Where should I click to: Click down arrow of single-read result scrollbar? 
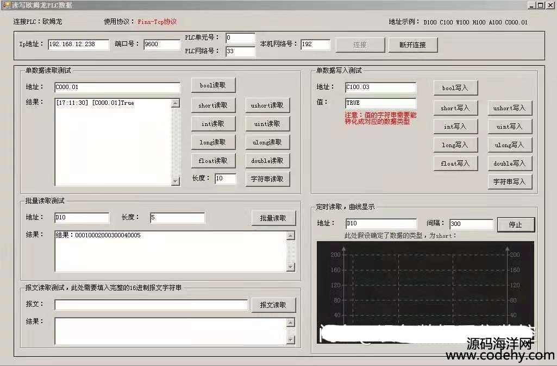click(x=176, y=181)
